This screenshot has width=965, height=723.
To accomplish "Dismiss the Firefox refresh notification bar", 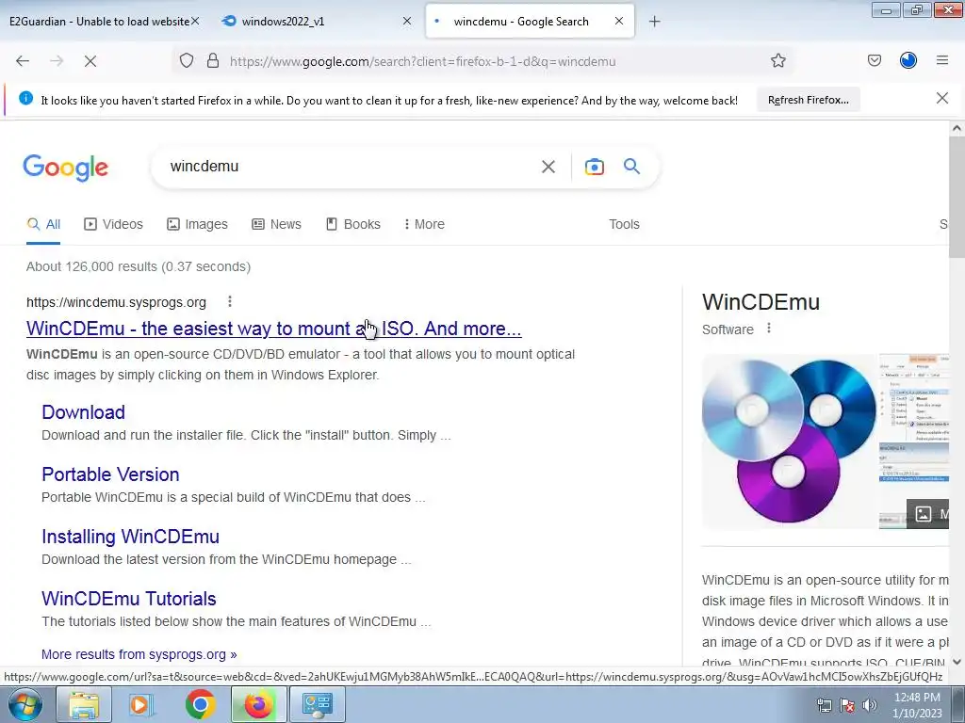I will click(x=941, y=98).
